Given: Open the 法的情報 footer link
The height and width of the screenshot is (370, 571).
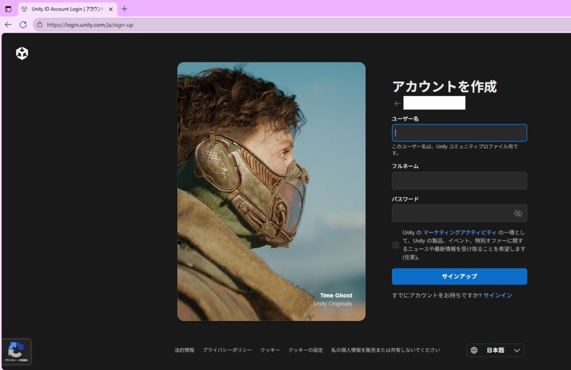Looking at the screenshot, I should [x=184, y=350].
